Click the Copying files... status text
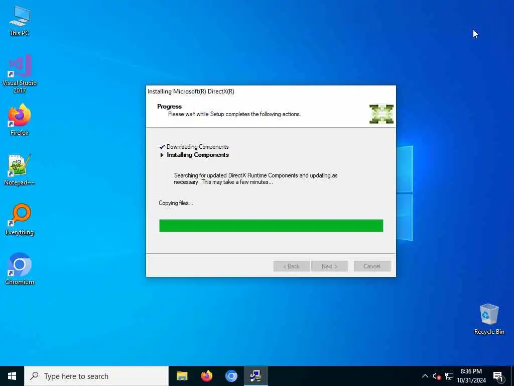Image resolution: width=514 pixels, height=386 pixels. (176, 203)
